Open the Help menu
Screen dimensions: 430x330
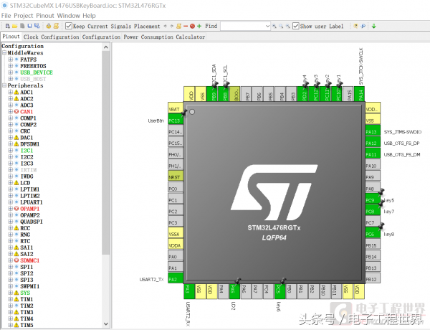coord(89,16)
